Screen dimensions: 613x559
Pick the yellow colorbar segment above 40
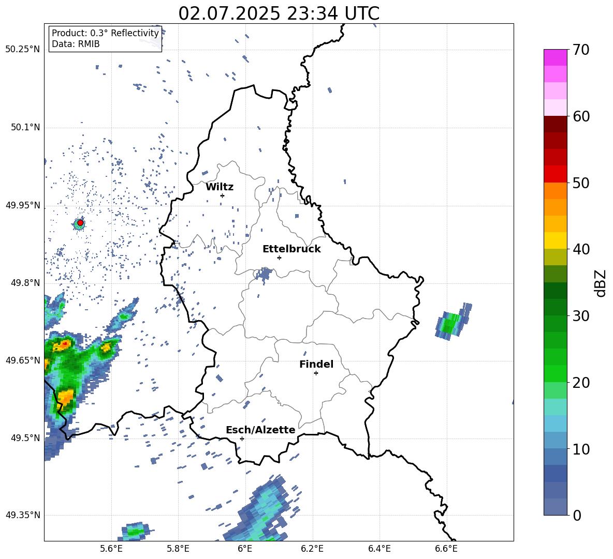point(555,240)
